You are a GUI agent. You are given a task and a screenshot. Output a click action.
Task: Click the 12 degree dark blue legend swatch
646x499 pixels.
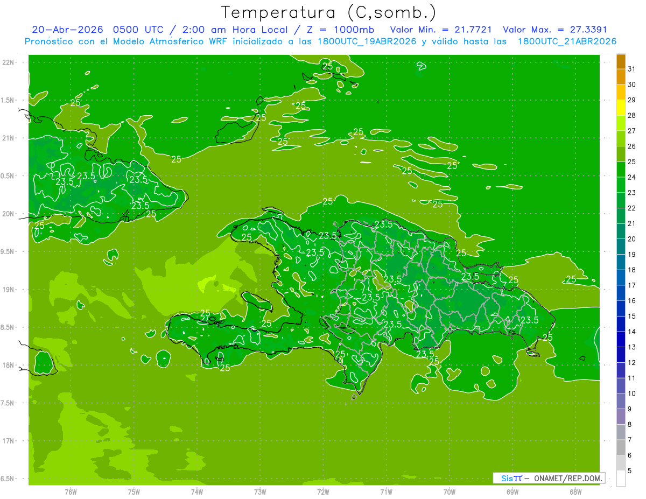[621, 355]
